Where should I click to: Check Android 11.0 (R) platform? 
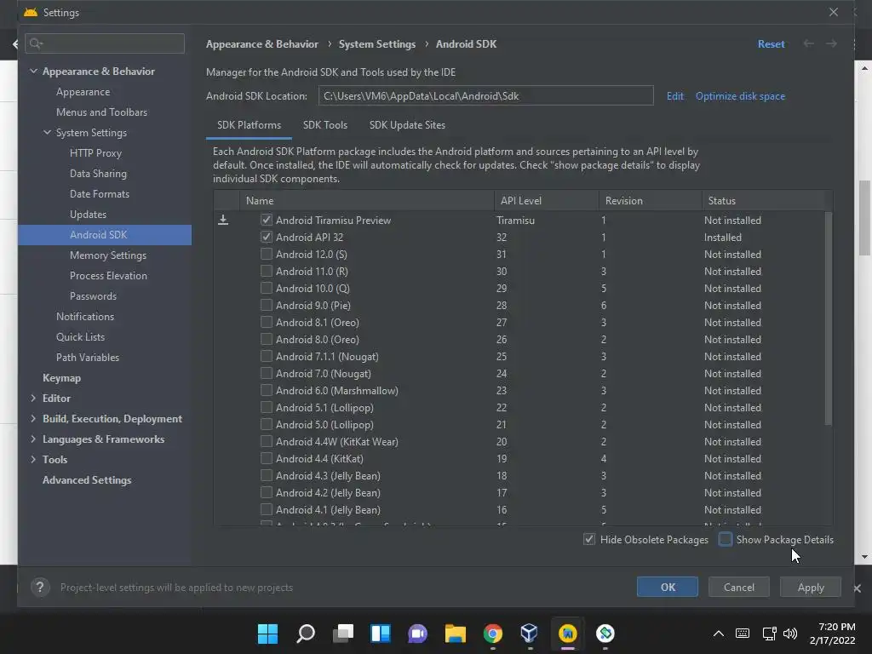tap(267, 272)
